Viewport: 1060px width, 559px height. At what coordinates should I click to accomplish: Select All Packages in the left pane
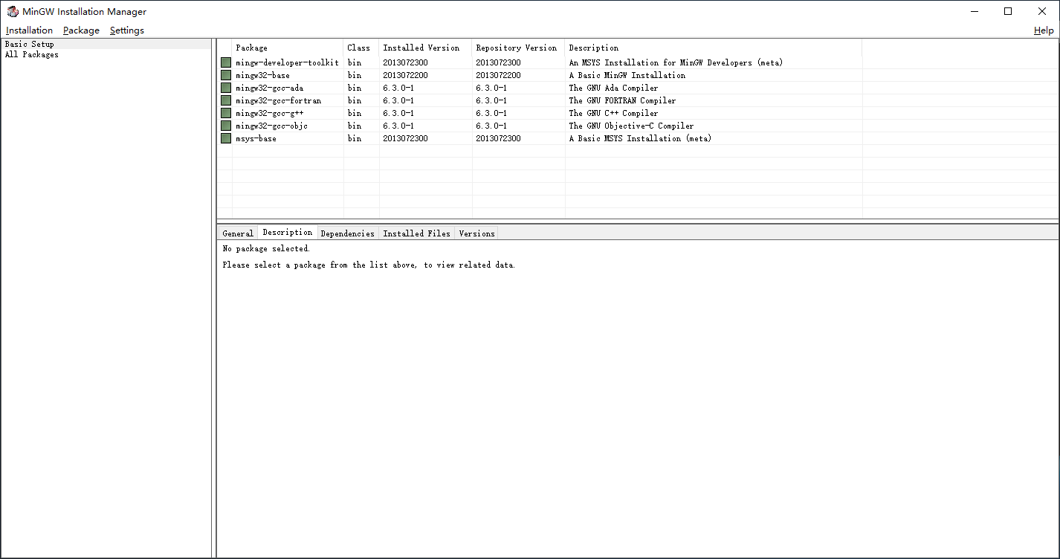[x=32, y=54]
